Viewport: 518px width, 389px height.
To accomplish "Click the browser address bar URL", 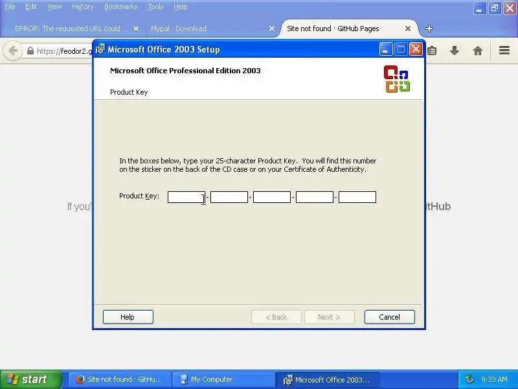I will point(64,51).
